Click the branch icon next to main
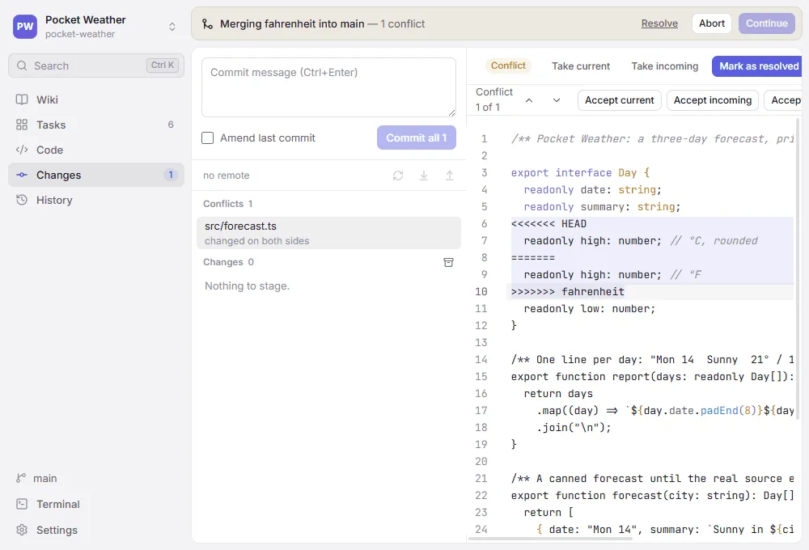 (21, 478)
